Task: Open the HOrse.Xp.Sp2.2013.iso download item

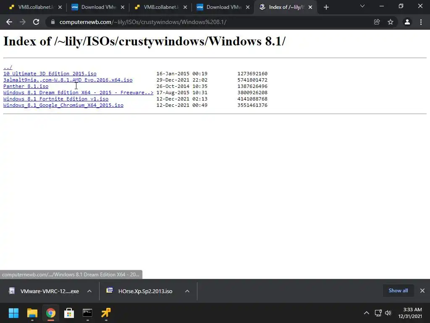Action: tap(140, 291)
